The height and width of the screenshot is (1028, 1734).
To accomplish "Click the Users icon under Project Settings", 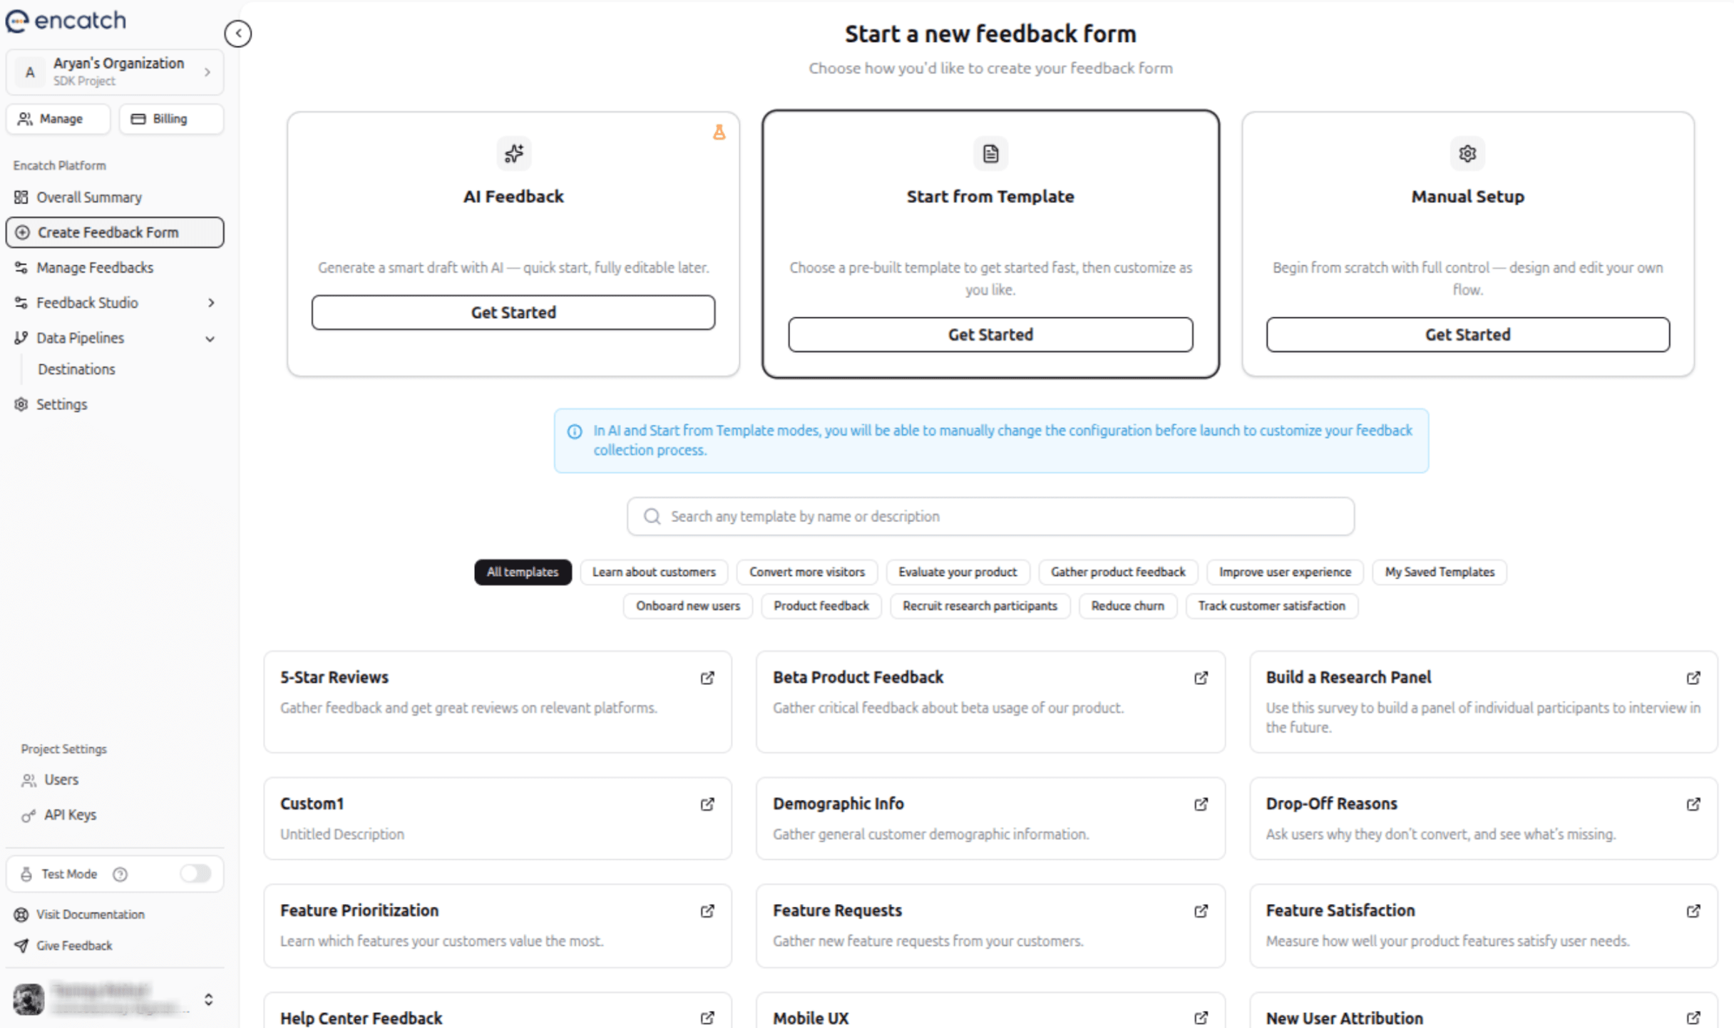I will coord(29,779).
